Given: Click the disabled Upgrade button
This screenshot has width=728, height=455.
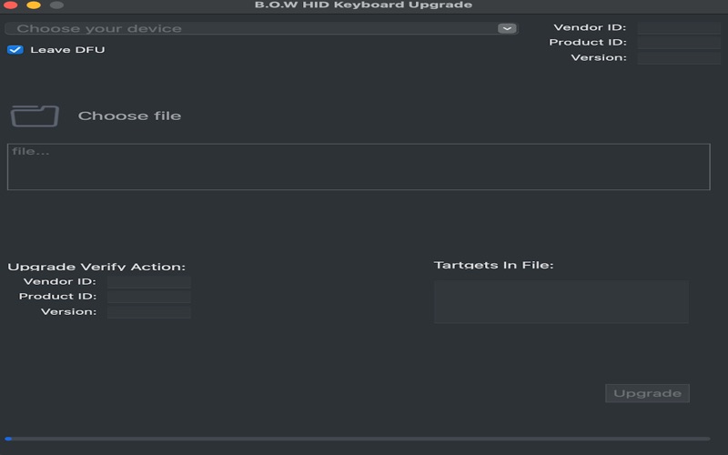Looking at the screenshot, I should point(647,393).
